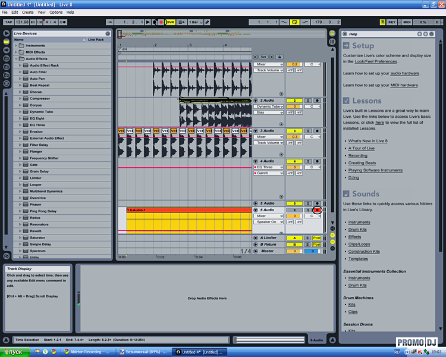
Task: Open the Bias control chooser
Action: [269, 112]
